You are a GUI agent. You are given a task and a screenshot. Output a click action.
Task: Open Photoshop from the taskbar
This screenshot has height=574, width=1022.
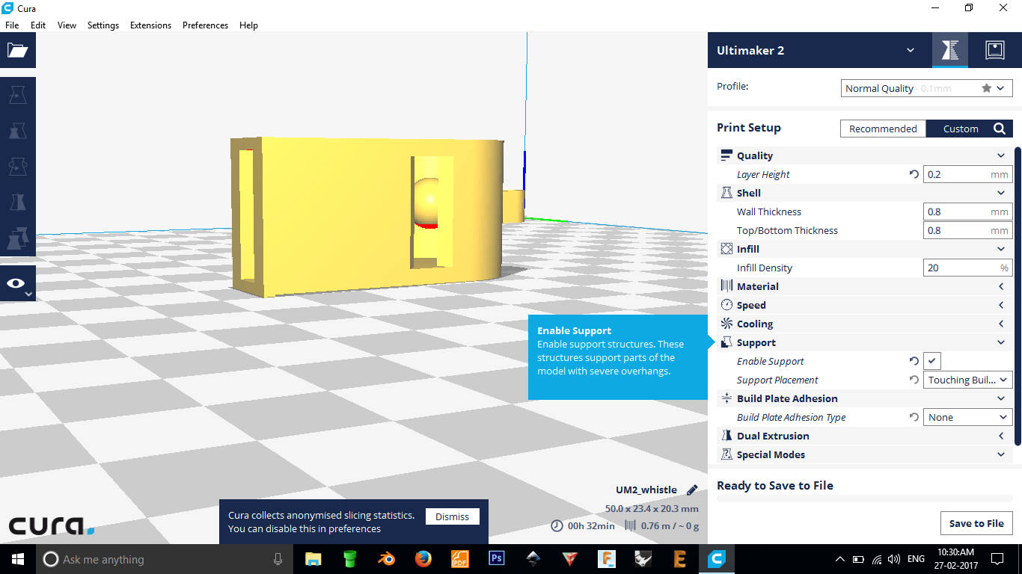click(x=496, y=559)
